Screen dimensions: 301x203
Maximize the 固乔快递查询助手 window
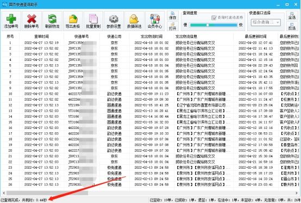coord(287,4)
